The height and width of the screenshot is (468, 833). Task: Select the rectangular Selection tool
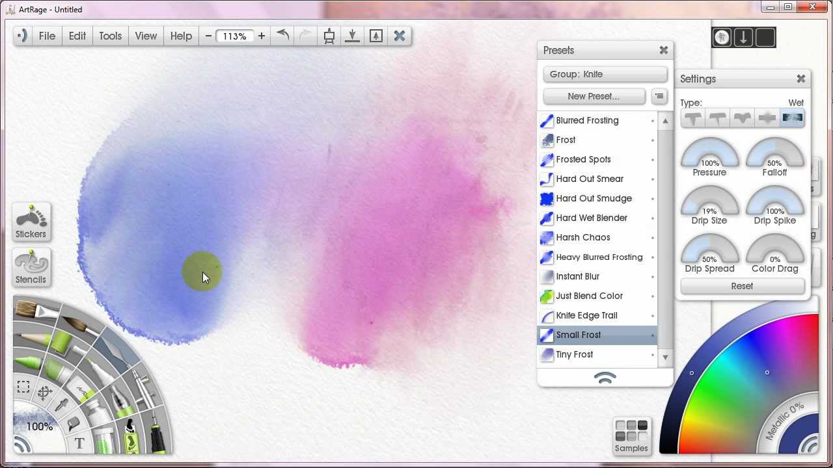tap(23, 387)
